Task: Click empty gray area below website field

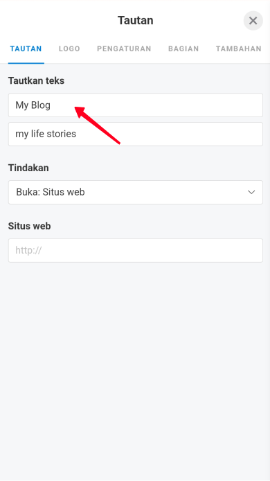Action: click(x=135, y=368)
